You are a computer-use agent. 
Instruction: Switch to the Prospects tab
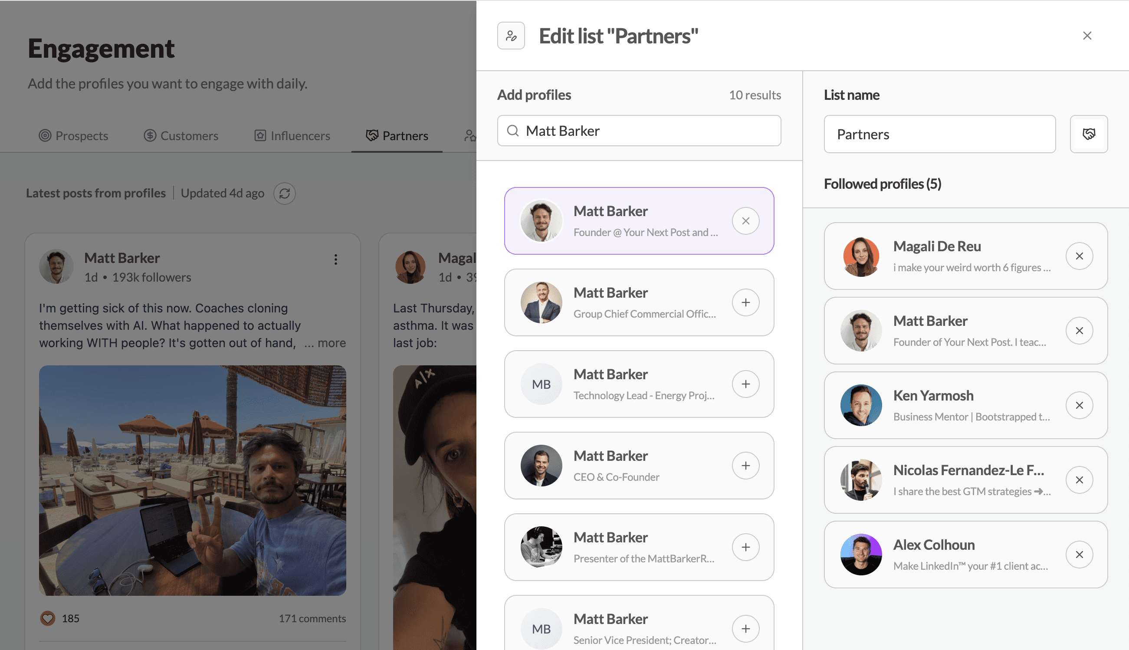click(73, 136)
